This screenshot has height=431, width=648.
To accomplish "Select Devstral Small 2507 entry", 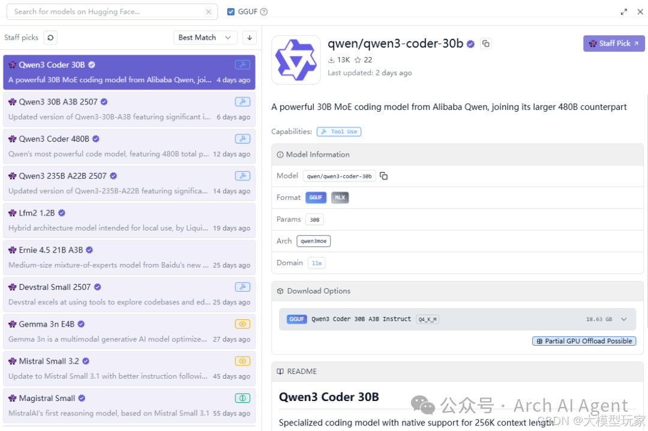I will (x=129, y=294).
